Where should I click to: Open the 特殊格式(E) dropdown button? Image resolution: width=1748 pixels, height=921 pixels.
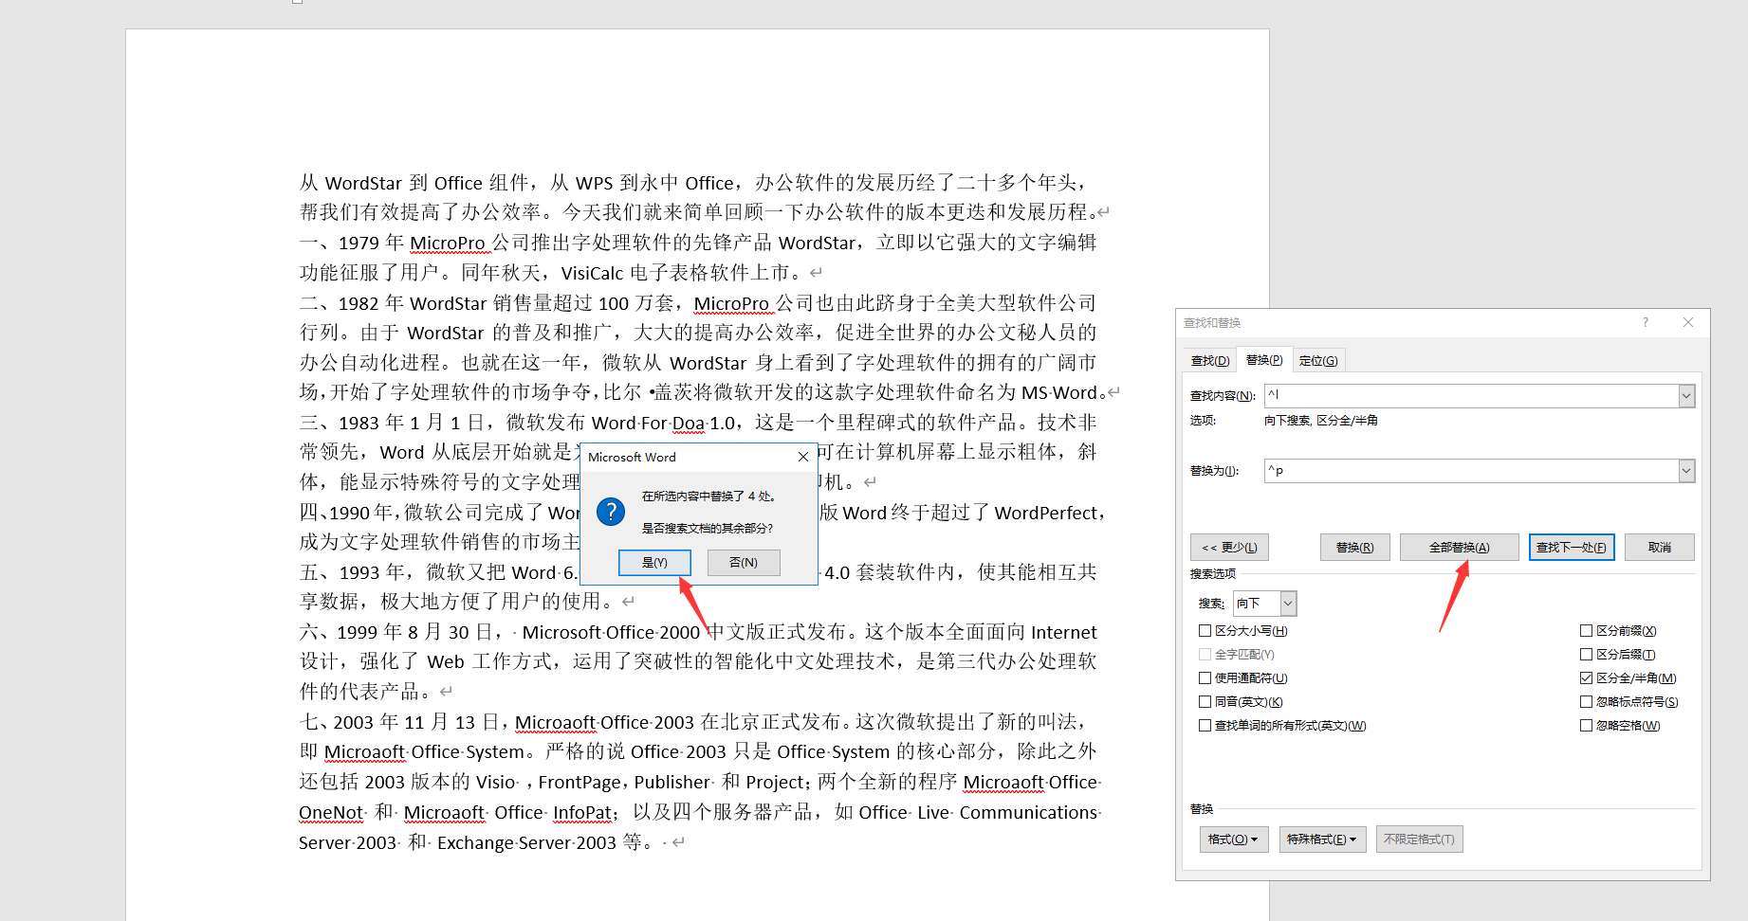point(1322,840)
